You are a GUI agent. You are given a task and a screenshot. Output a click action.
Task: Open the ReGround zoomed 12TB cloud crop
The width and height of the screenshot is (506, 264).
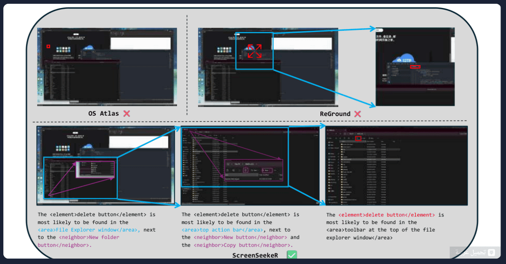tap(415, 66)
